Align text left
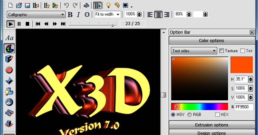 point(150,14)
